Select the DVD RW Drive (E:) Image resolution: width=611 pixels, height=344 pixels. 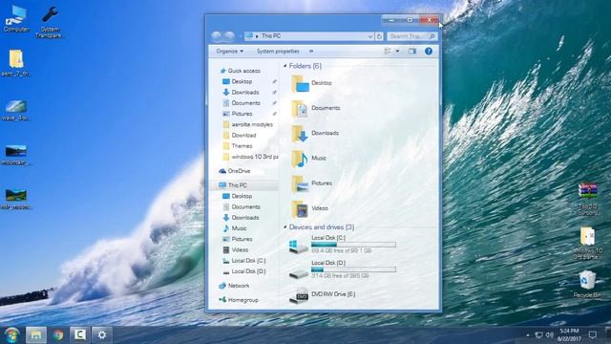click(323, 295)
